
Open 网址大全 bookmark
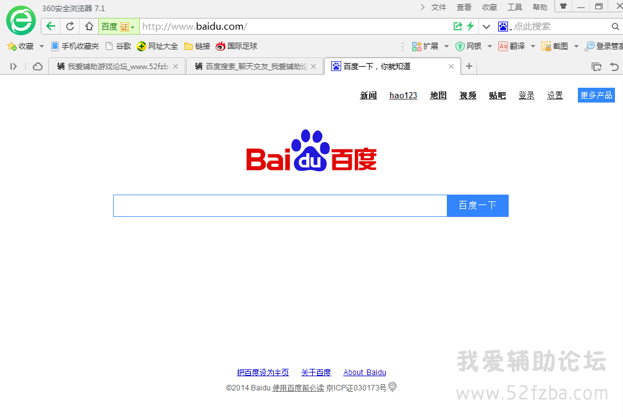(158, 46)
